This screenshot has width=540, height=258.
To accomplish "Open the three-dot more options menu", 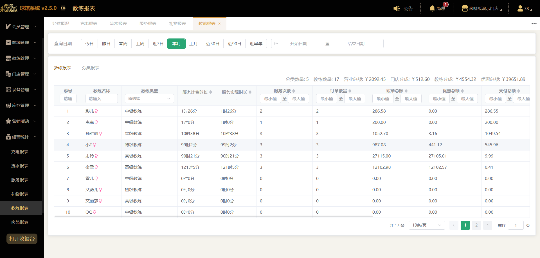I will (x=534, y=24).
